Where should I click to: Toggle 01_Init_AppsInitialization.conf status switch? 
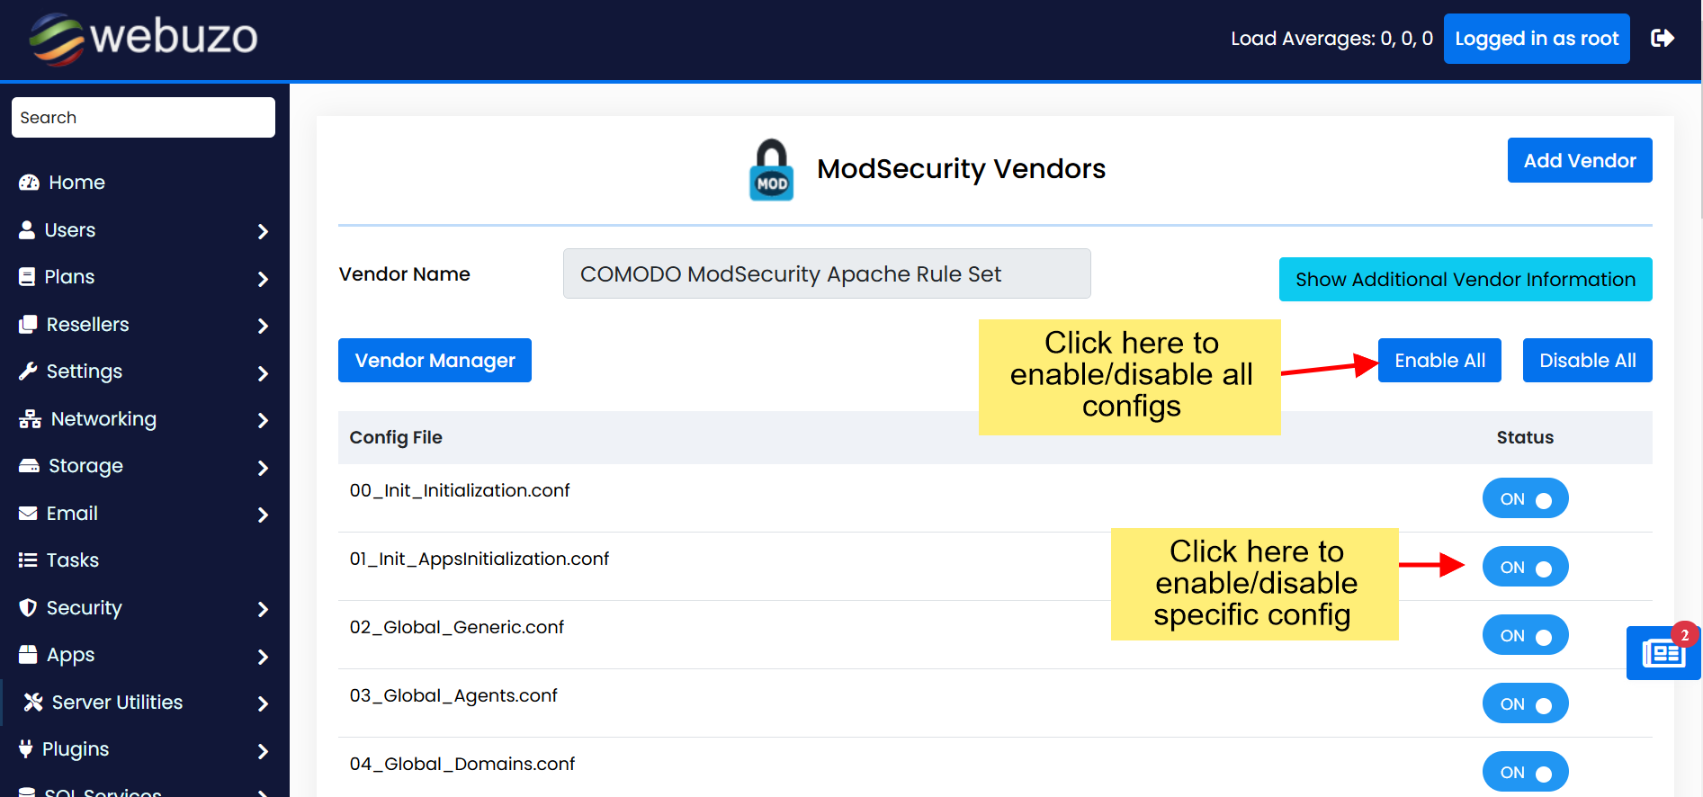[1526, 567]
